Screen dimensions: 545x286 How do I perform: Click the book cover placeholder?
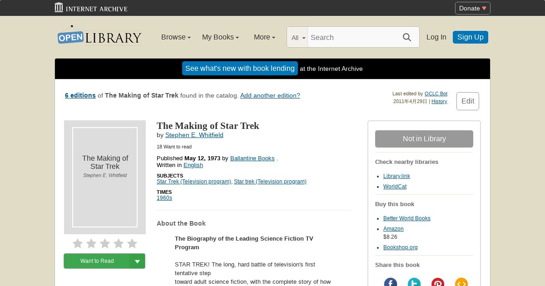(x=105, y=177)
